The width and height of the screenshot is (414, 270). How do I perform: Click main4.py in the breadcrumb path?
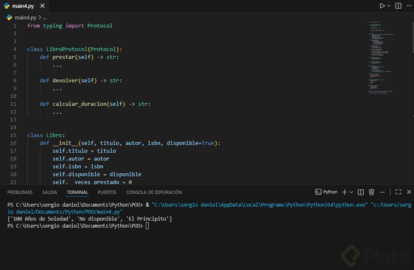pos(26,17)
